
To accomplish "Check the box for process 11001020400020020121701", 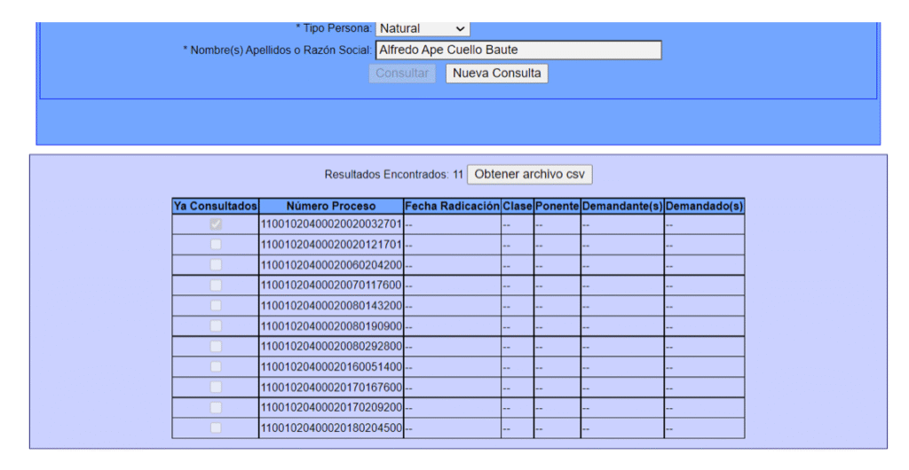I will coord(216,245).
